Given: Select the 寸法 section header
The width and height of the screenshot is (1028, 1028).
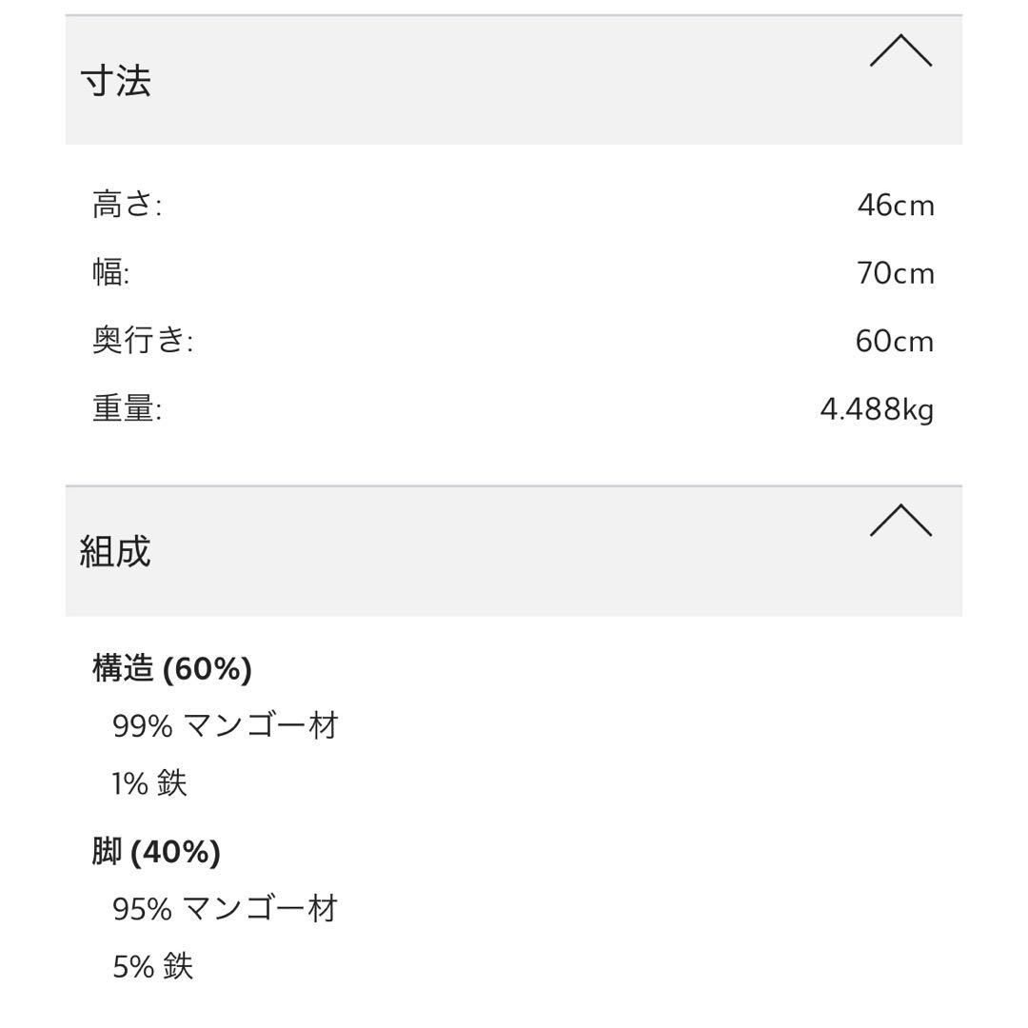Looking at the screenshot, I should pyautogui.click(x=114, y=81).
